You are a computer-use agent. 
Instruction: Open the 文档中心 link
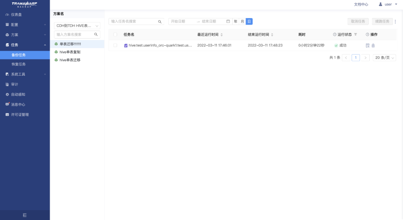[x=361, y=5]
